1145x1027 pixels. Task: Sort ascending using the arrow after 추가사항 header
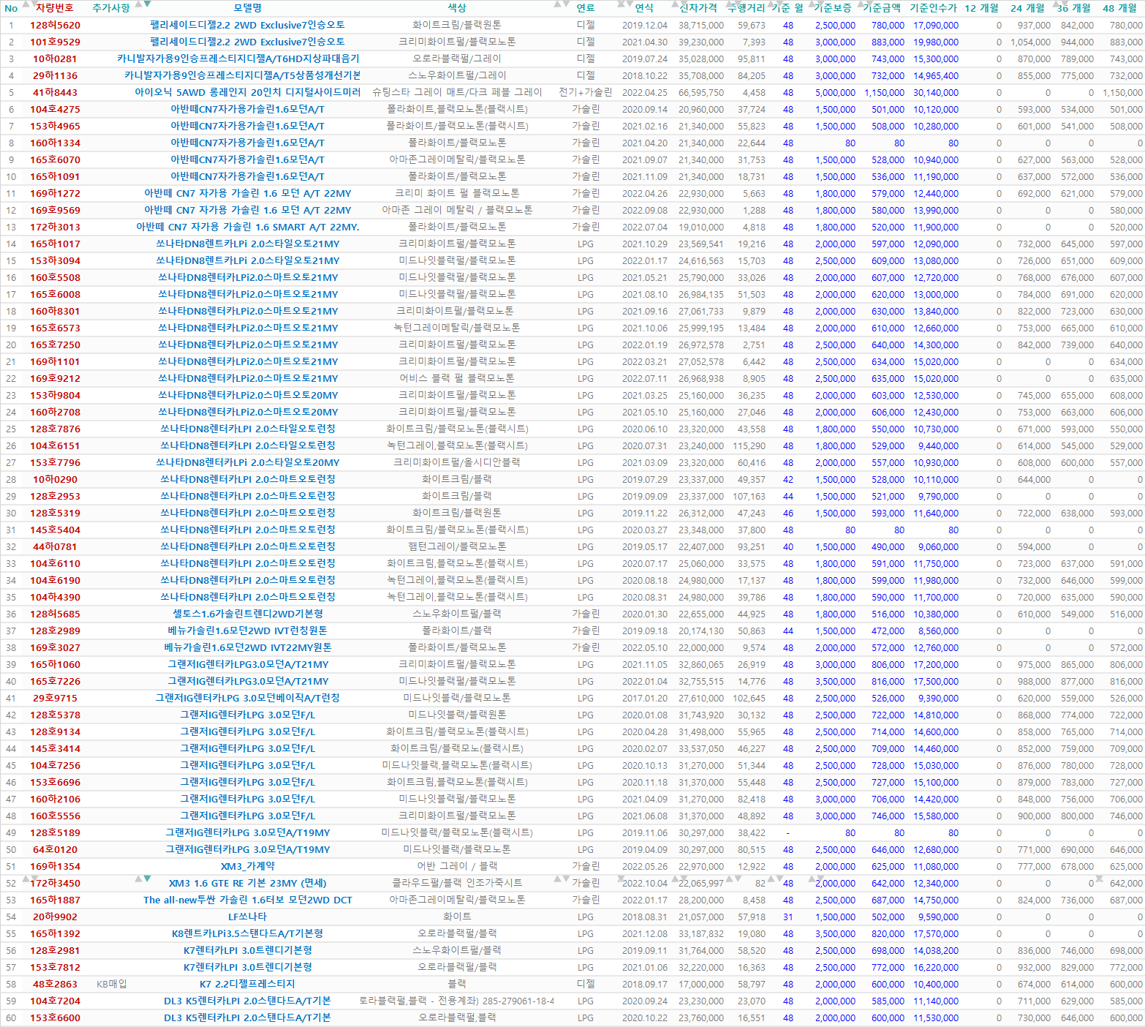[139, 4]
